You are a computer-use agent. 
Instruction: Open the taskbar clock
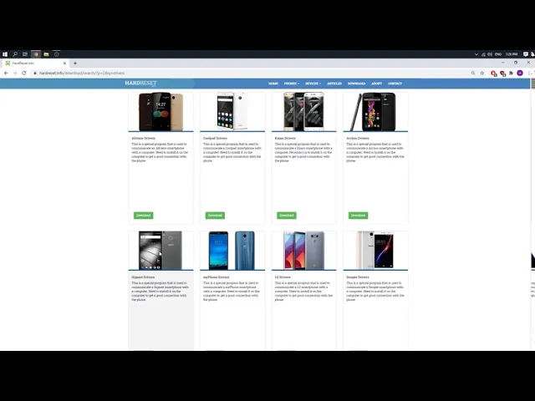pyautogui.click(x=512, y=54)
